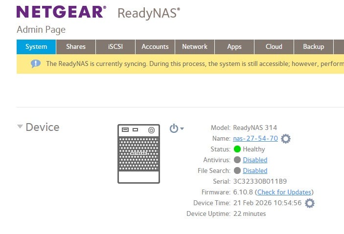Click the device time 21 Feb 2026 10:54:56
Screen dimensions: 344x234
pos(267,203)
